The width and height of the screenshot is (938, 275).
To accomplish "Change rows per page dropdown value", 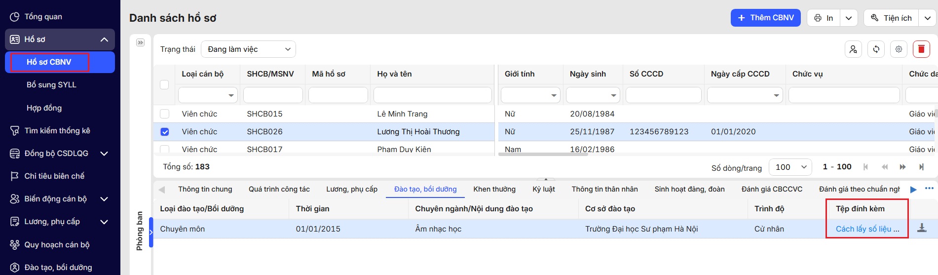I will click(x=790, y=167).
